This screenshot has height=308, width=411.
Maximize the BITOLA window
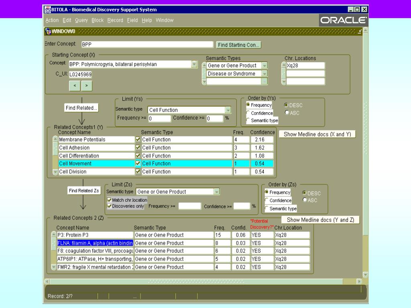click(357, 10)
